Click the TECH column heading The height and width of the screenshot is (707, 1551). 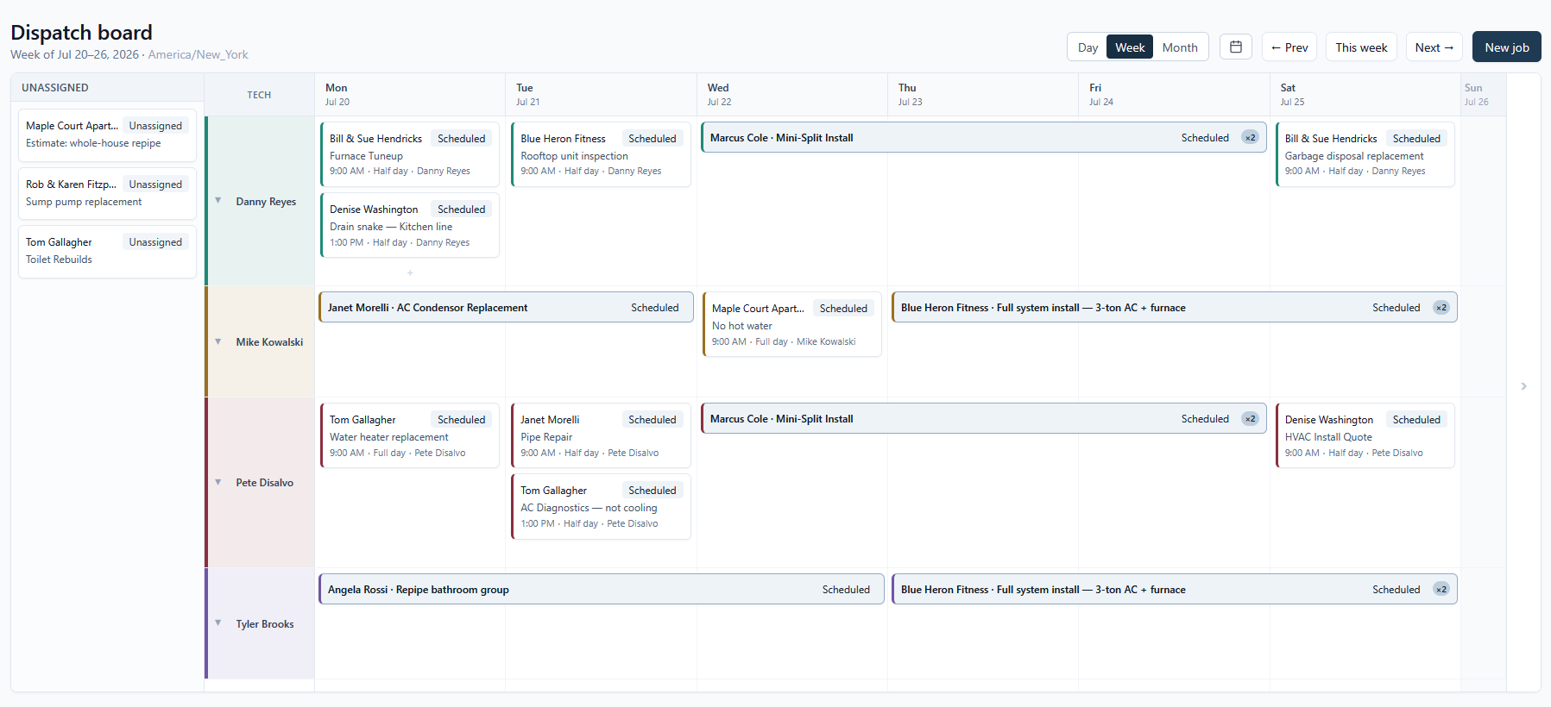point(259,95)
